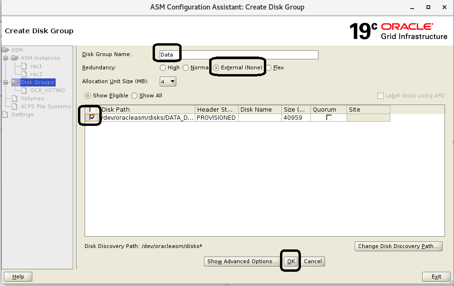454x286 pixels.
Task: Select the Settings node icon
Action: coord(5,114)
